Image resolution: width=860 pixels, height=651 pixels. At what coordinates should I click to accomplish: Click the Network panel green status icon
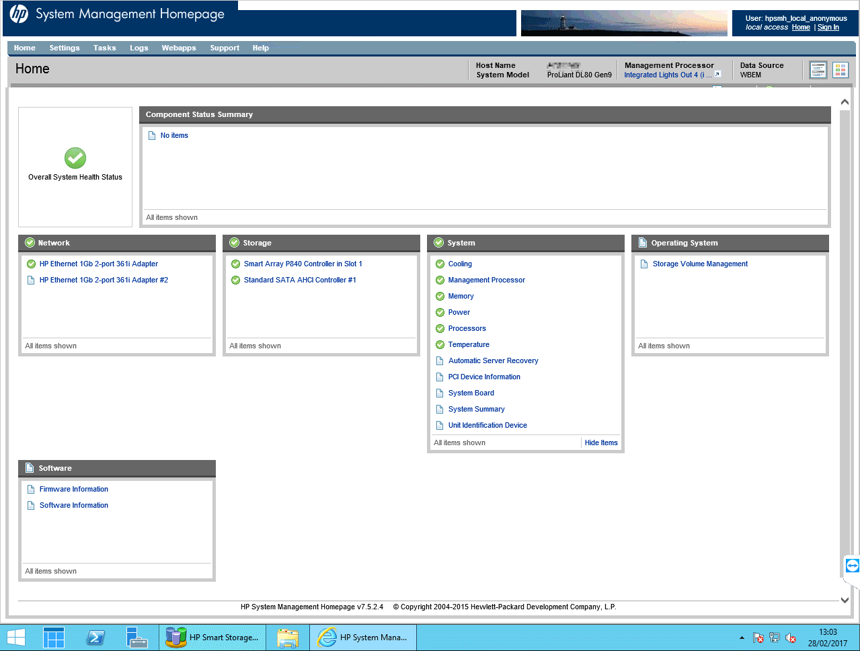pyautogui.click(x=30, y=243)
